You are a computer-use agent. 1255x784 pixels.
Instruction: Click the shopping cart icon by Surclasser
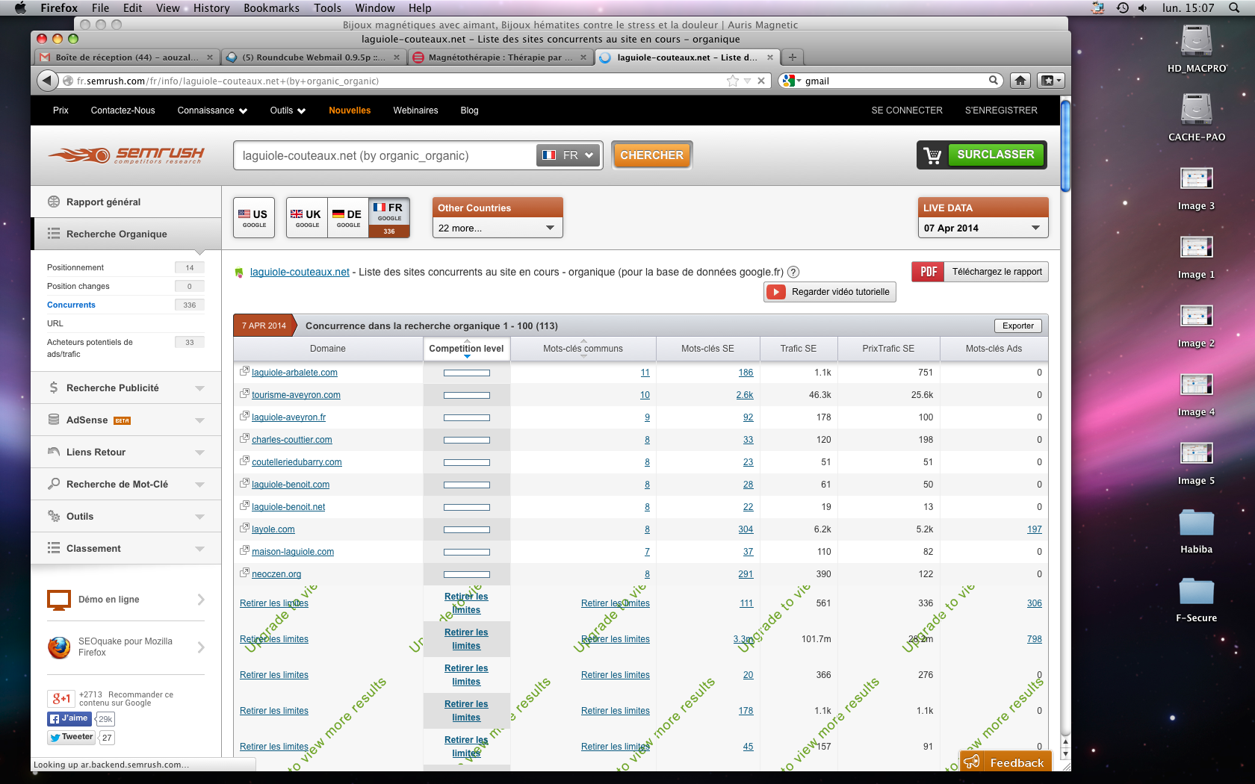pyautogui.click(x=932, y=155)
